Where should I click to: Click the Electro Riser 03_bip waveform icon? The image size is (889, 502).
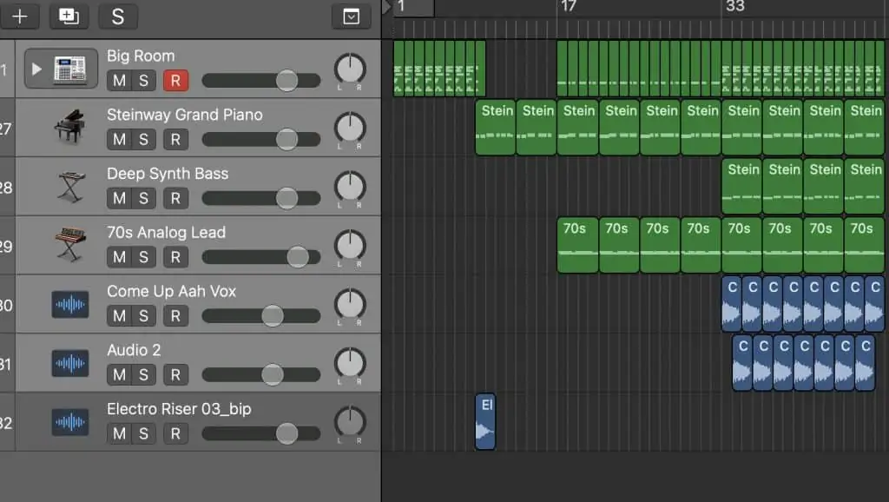[x=70, y=422]
